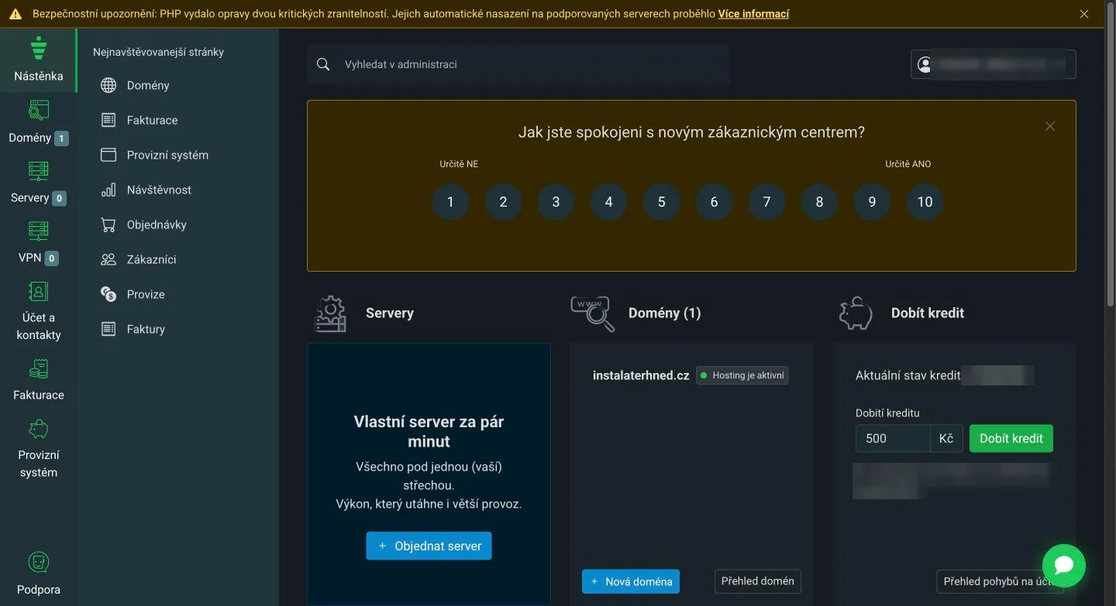Screen dimensions: 1116x606
Task: Open the Podpora support icon
Action: 38,562
